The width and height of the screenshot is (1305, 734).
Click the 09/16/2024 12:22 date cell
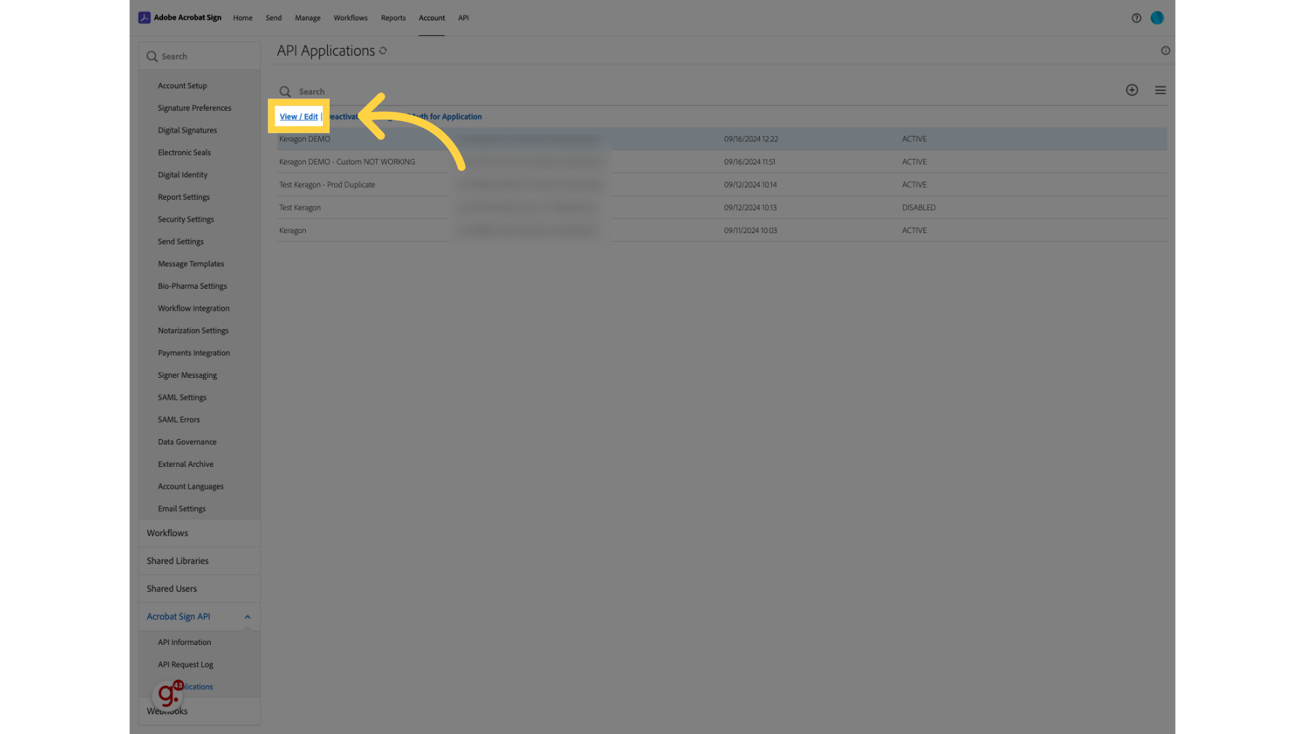pyautogui.click(x=750, y=139)
